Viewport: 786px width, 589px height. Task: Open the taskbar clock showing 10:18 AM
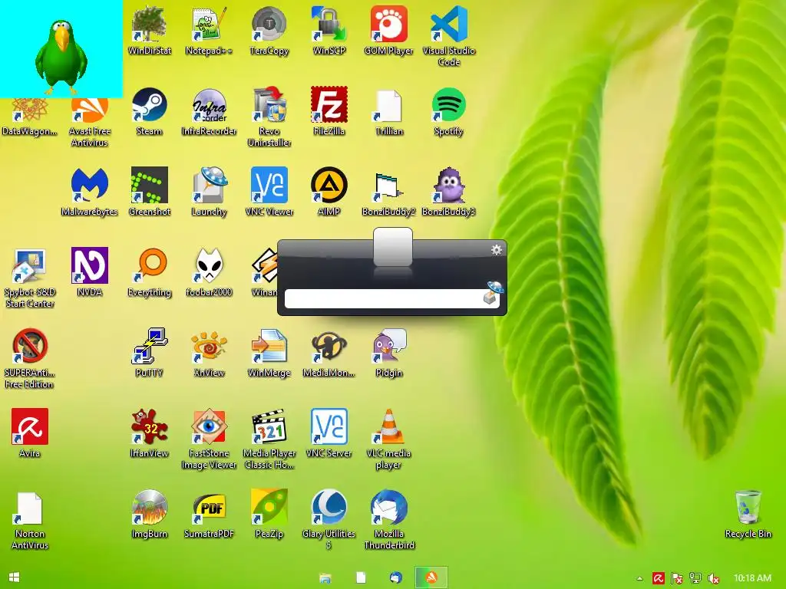[x=752, y=578]
